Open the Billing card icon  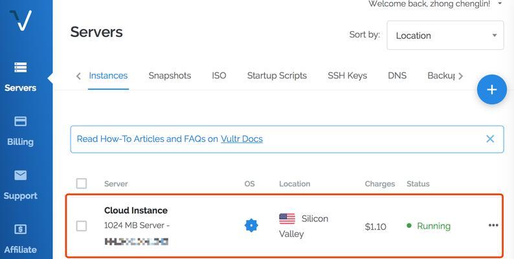21,121
